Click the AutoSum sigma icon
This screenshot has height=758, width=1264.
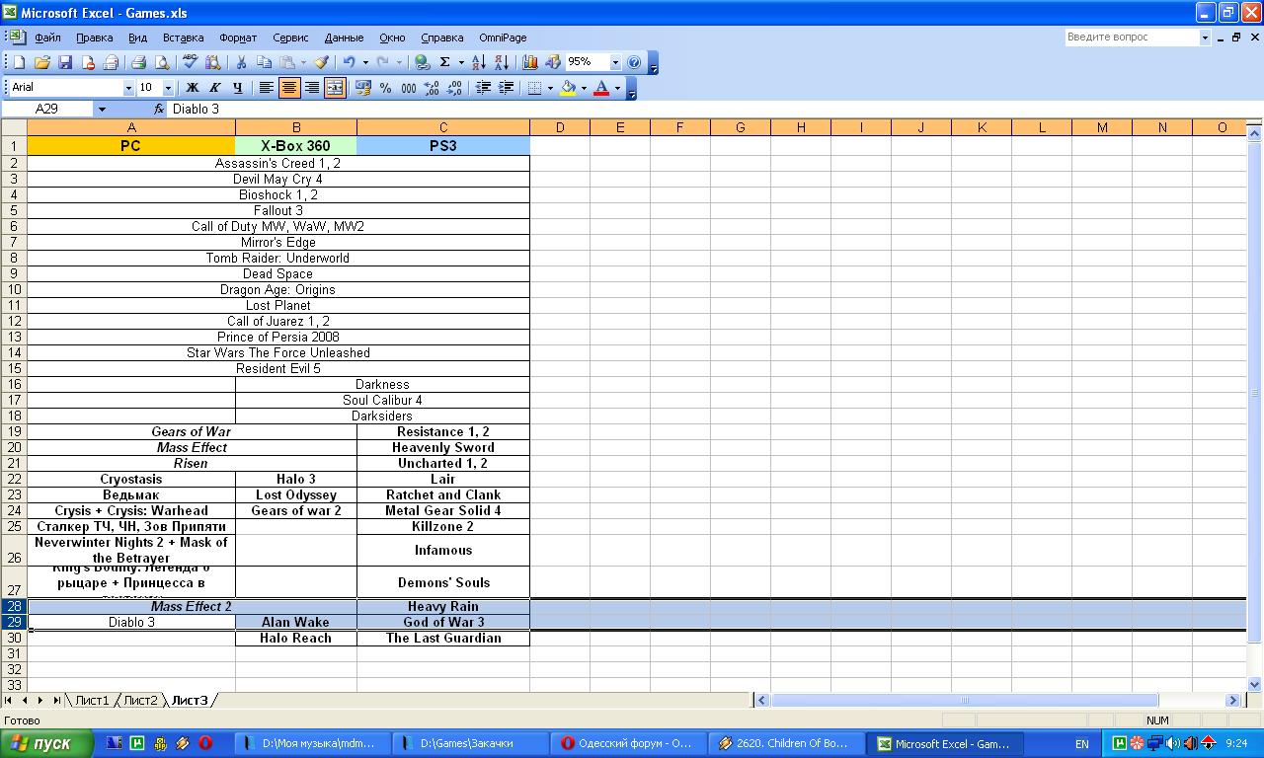tap(445, 62)
